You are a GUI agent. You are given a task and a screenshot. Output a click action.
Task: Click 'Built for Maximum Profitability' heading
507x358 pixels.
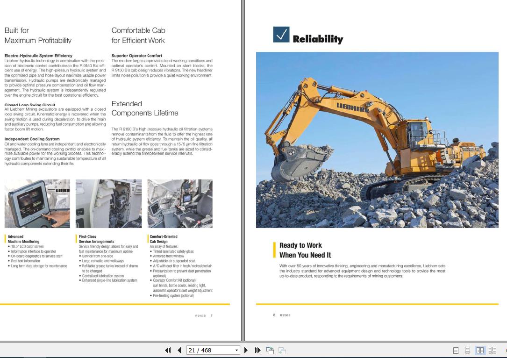click(x=38, y=35)
